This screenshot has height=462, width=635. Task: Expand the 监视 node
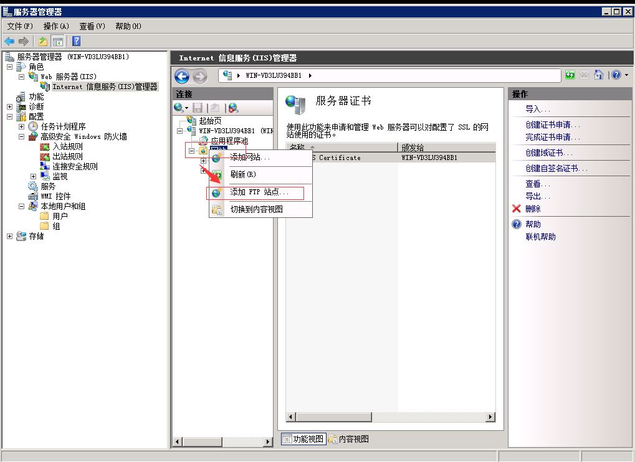click(33, 176)
